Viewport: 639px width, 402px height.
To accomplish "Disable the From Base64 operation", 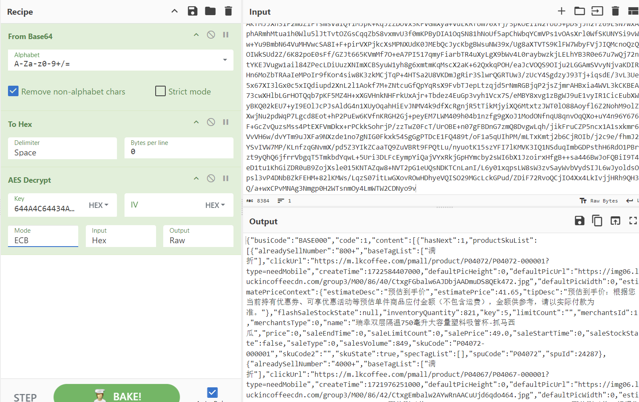I will point(211,35).
